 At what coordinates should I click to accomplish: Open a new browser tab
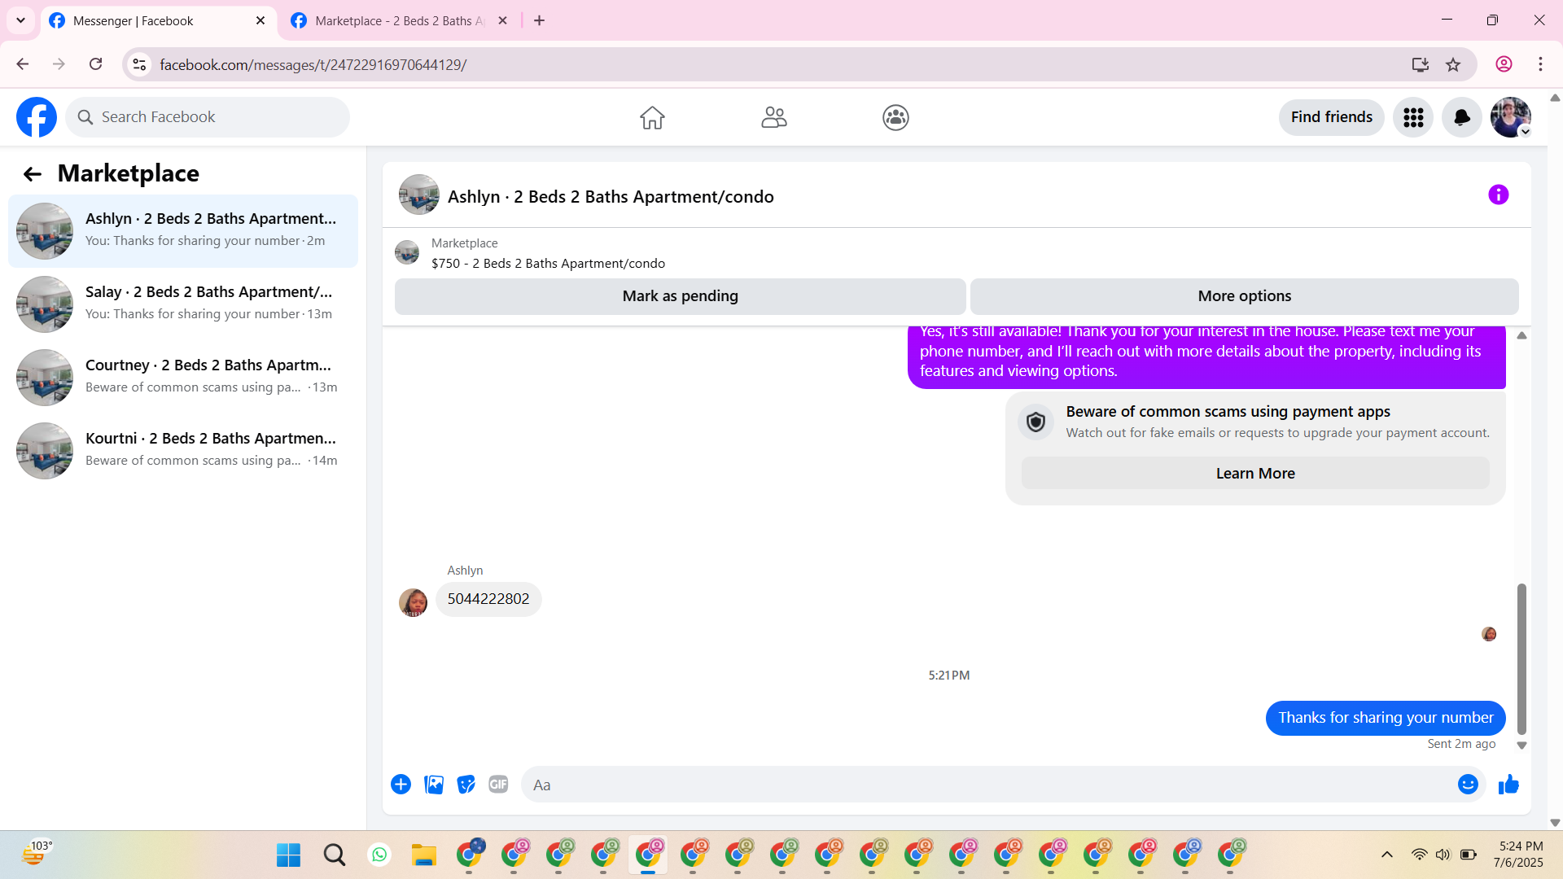539,21
